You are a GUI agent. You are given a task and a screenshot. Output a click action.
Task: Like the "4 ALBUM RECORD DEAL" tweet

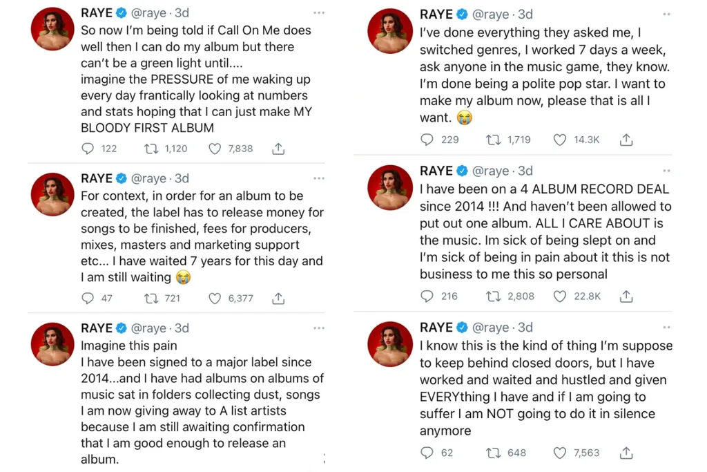[x=559, y=296]
